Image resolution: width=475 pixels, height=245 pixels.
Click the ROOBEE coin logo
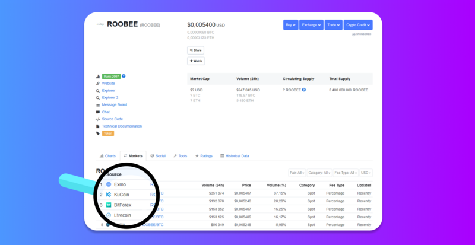pos(100,24)
